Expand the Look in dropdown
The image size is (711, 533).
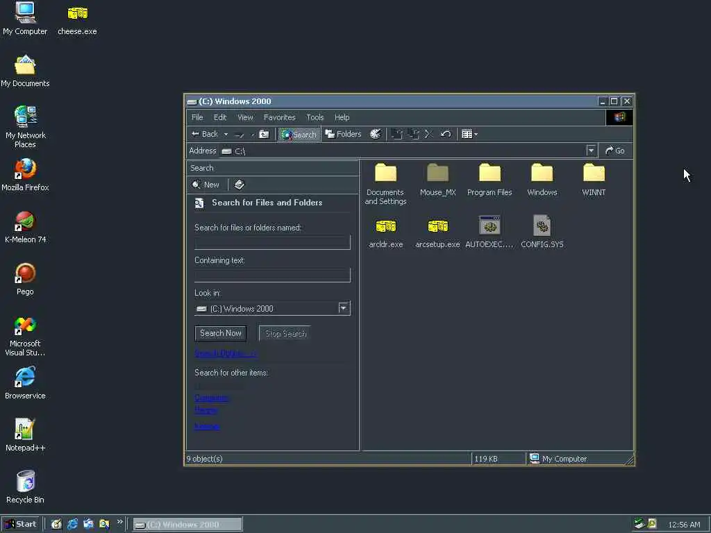(344, 308)
